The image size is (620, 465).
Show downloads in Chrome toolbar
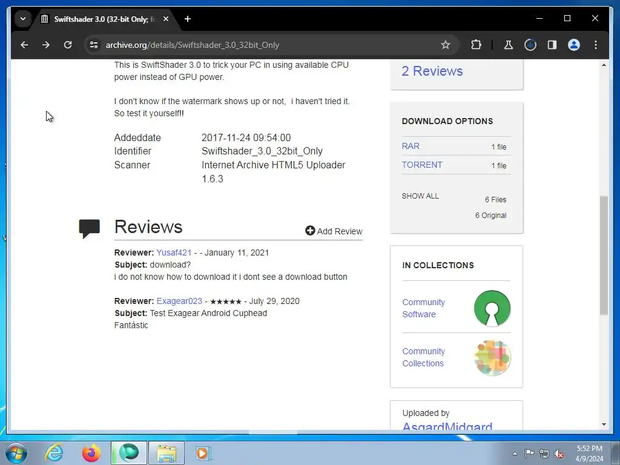tap(530, 45)
